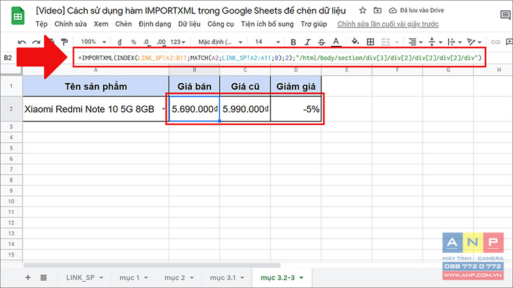The image size is (513, 288).
Task: Open the vertical align options
Action: pyautogui.click(x=435, y=42)
